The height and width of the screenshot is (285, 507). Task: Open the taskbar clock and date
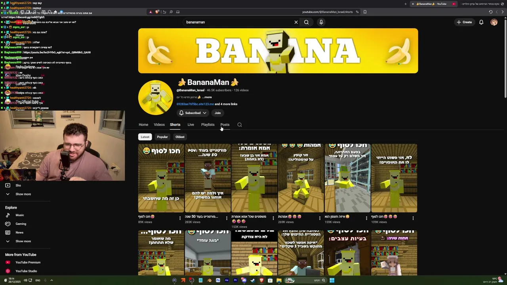(x=14, y=280)
